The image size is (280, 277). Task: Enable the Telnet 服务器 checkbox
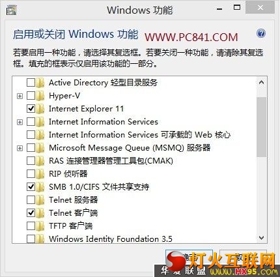pyautogui.click(x=31, y=200)
